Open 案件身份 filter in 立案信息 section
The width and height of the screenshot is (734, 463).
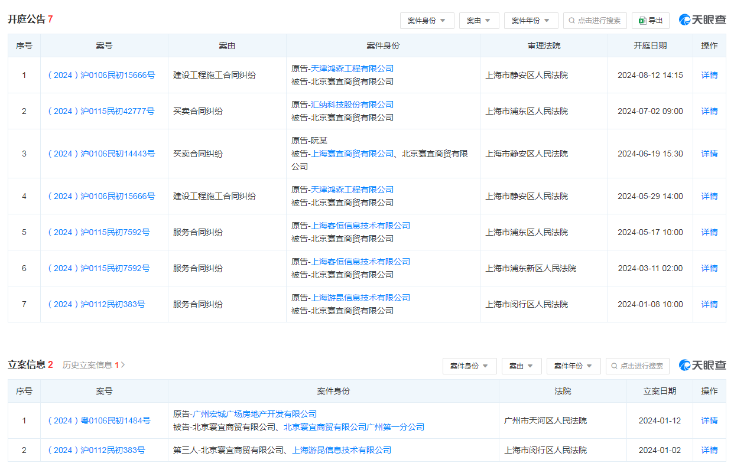click(x=469, y=366)
